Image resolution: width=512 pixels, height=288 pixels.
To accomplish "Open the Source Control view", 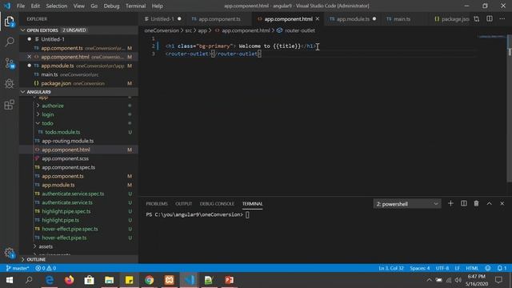I will 10,63.
